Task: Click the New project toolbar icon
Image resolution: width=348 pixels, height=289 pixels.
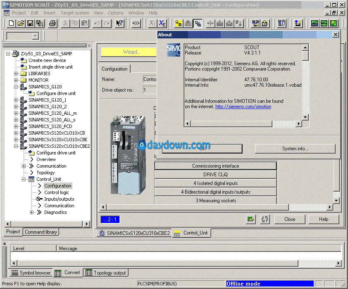Action: pos(11,23)
